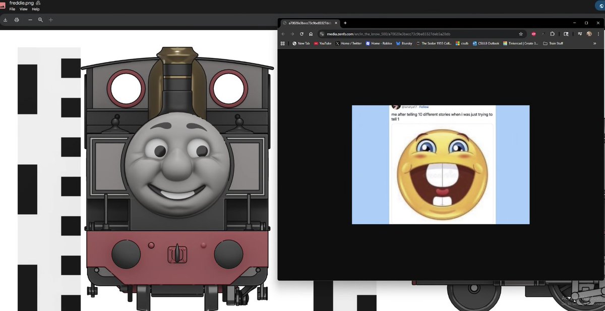Screen dimensions: 605x311
Task: Zoom in with the plus icon
Action: [x=50, y=20]
